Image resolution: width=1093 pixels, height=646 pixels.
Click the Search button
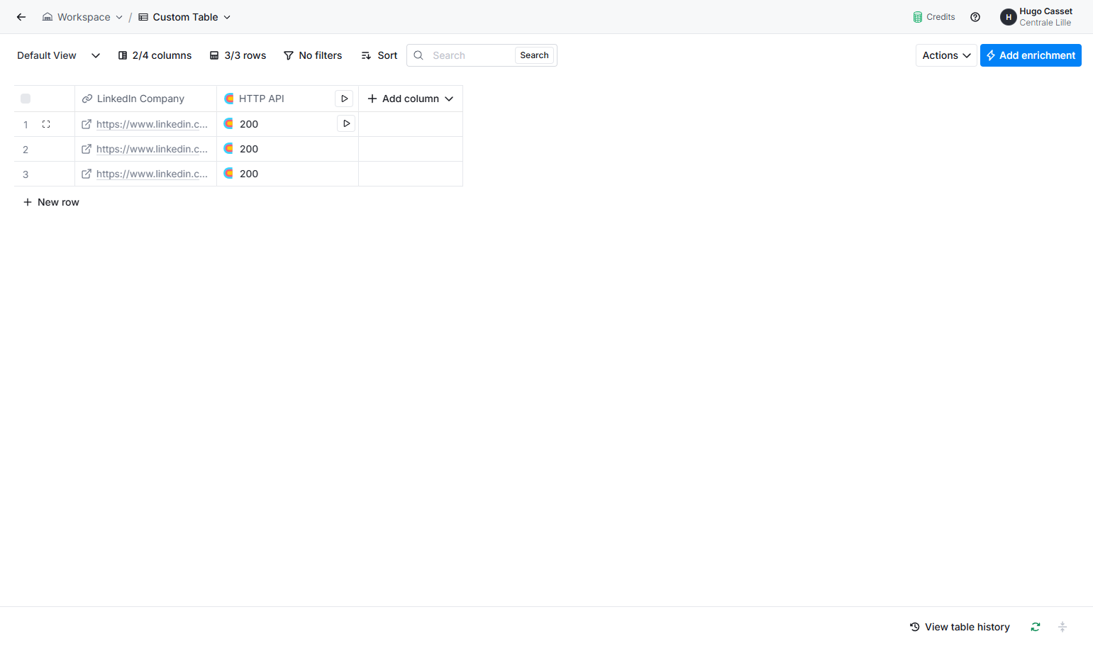pyautogui.click(x=534, y=55)
